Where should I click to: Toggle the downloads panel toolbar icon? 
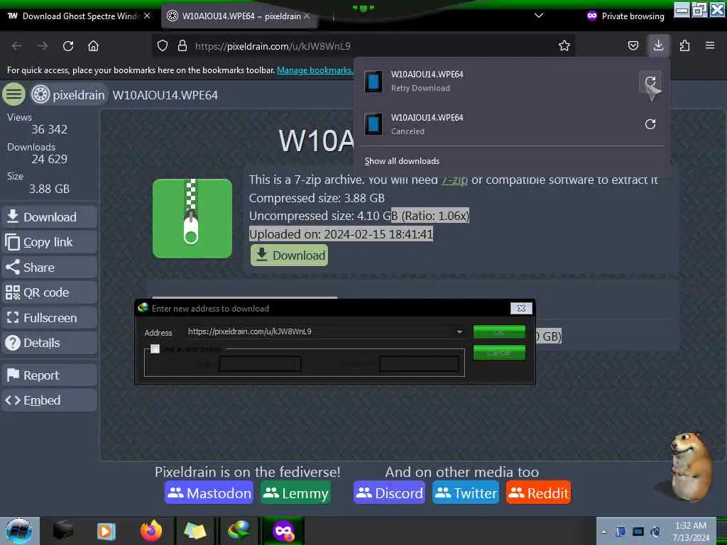pos(658,45)
